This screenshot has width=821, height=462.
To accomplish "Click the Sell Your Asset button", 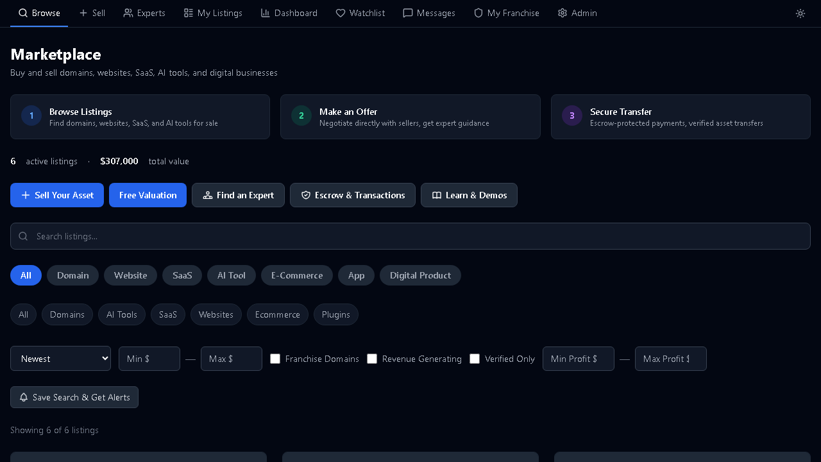I will 56,195.
